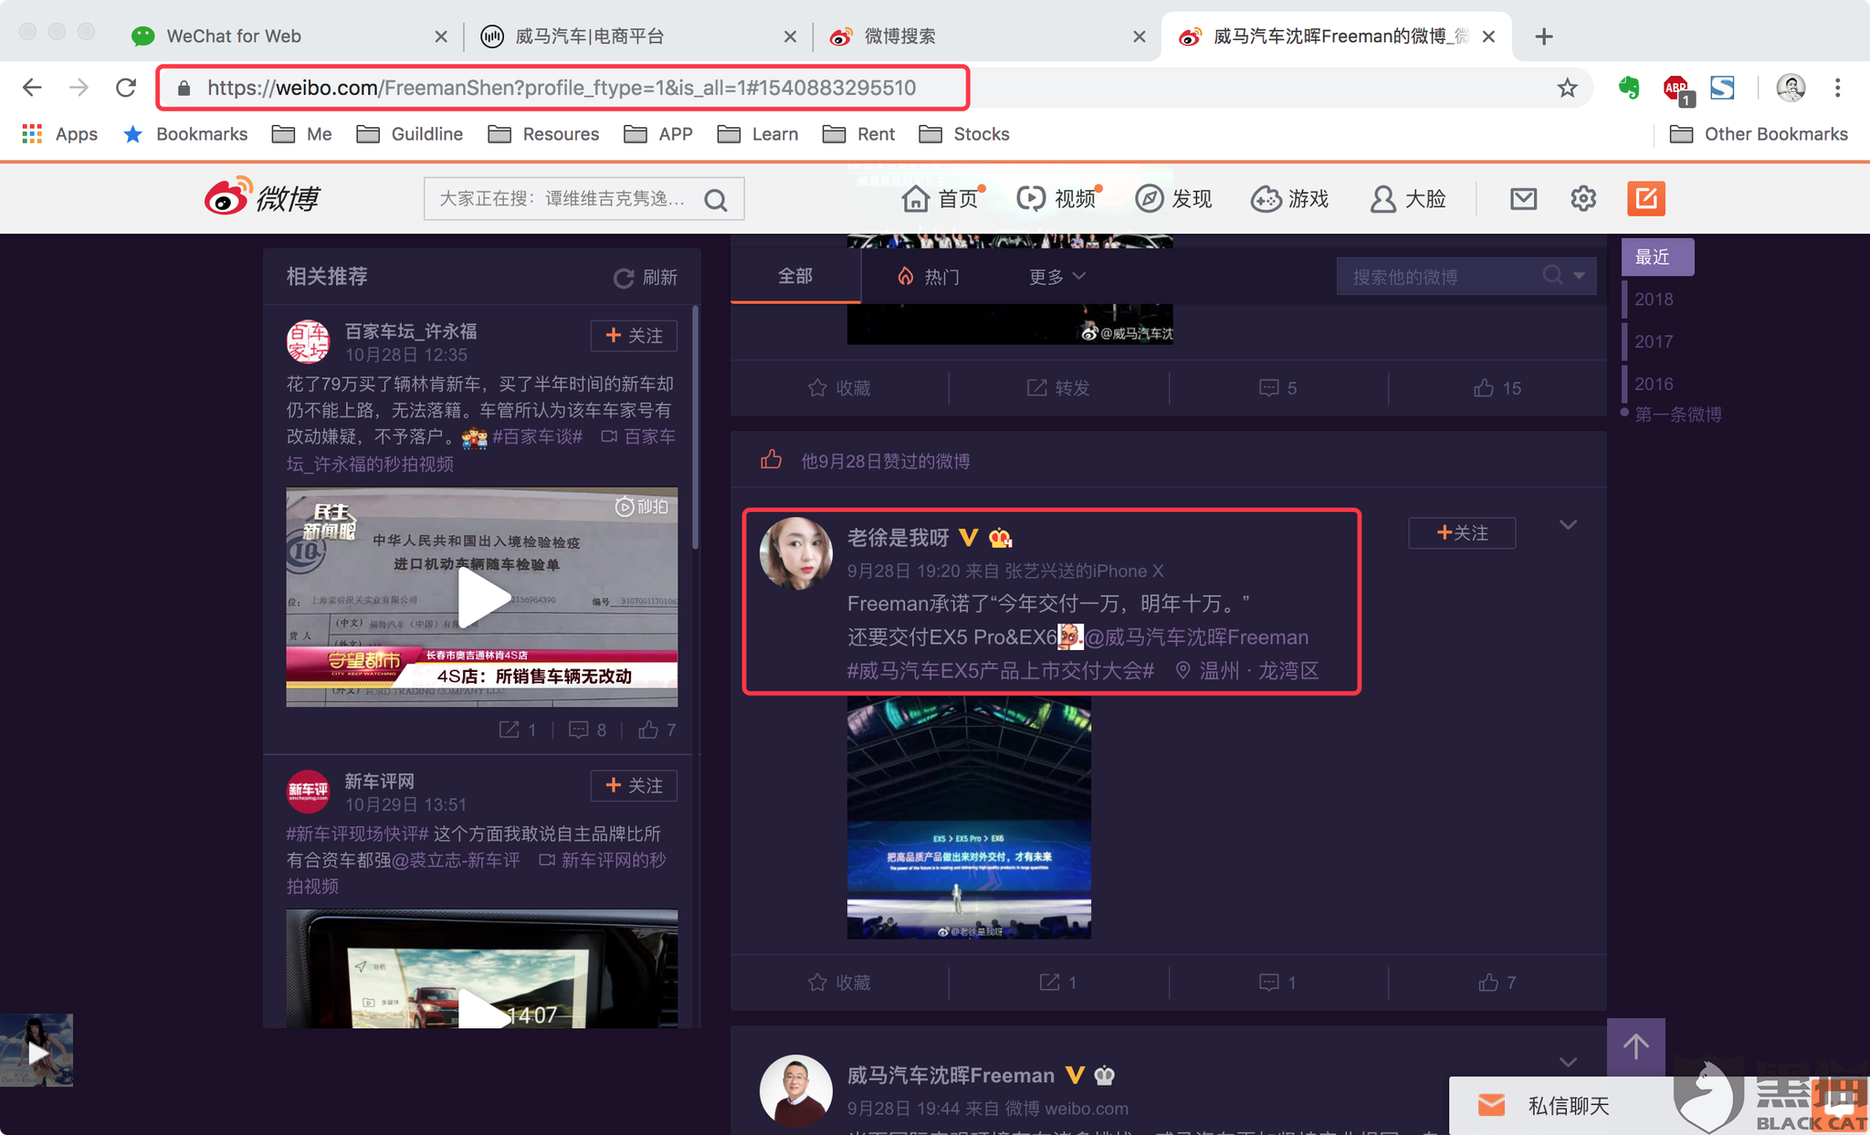The height and width of the screenshot is (1135, 1870).
Task: Open Weibo settings gear icon
Action: click(1583, 198)
